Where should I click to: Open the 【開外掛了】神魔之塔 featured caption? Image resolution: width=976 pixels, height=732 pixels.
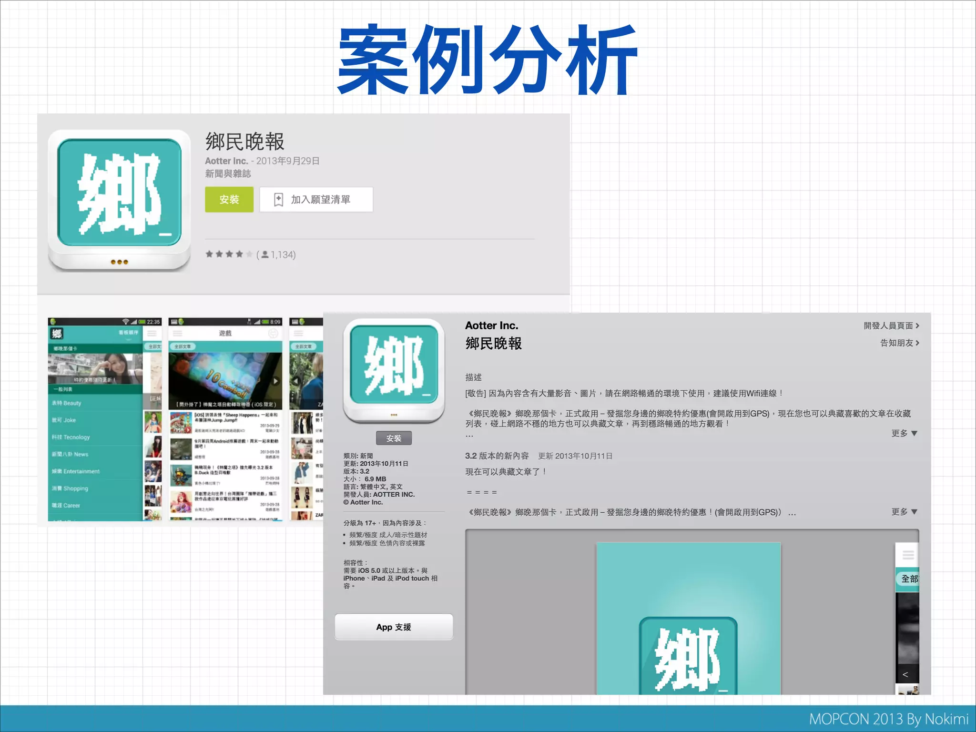coord(225,405)
